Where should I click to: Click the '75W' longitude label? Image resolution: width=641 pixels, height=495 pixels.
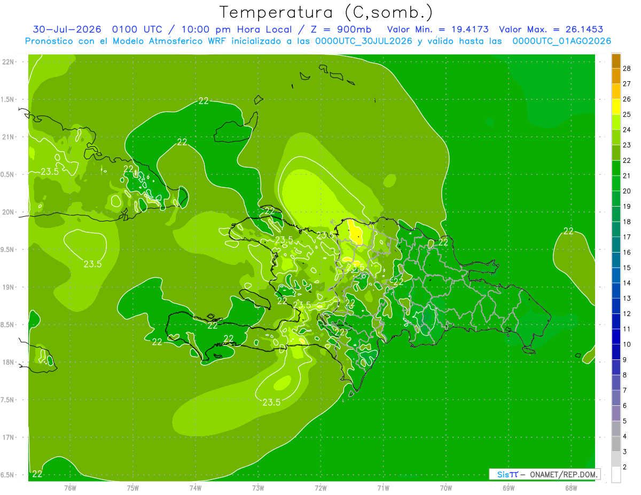click(132, 487)
